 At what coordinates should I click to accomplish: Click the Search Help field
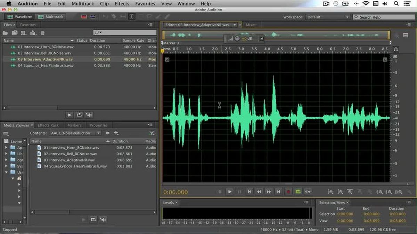coord(383,17)
